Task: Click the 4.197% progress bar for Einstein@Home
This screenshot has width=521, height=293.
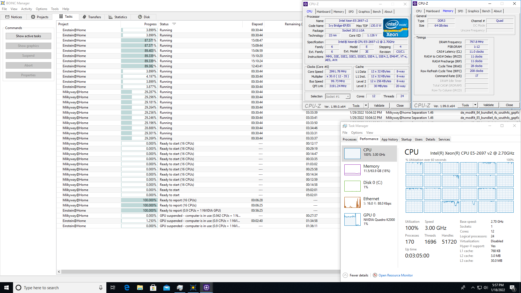Action: [x=139, y=77]
